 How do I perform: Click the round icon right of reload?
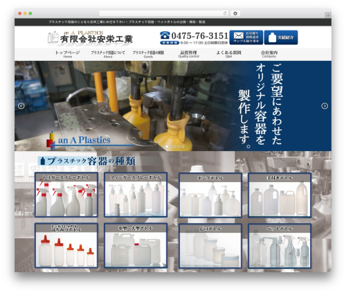click(235, 14)
